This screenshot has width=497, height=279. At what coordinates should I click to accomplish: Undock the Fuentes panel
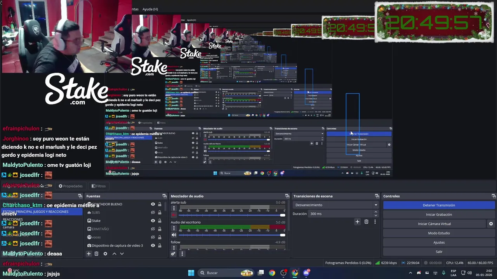coord(164,196)
